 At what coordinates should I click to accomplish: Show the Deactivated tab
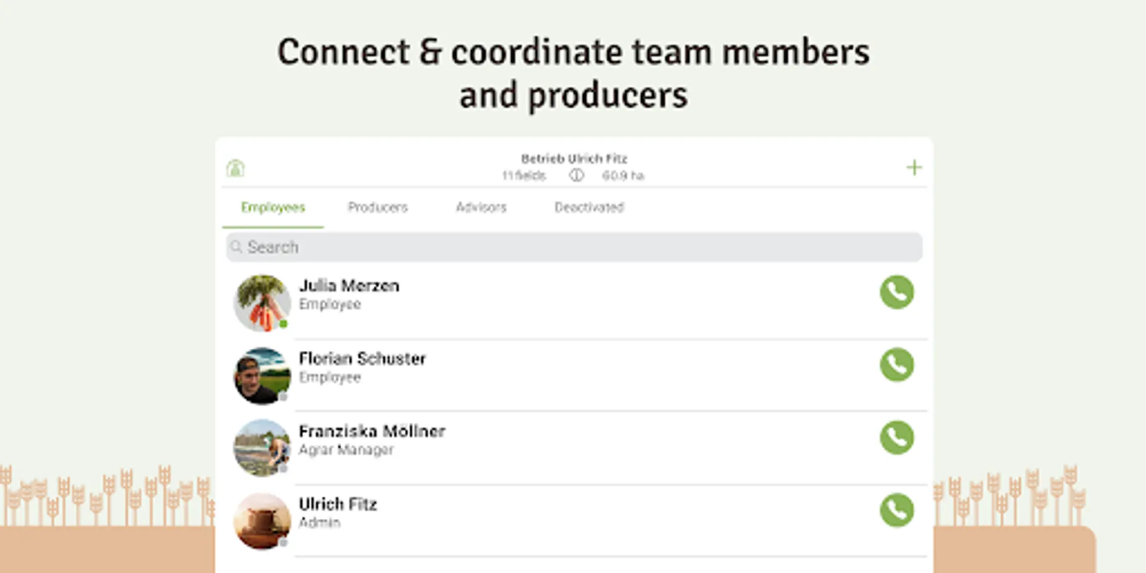589,208
